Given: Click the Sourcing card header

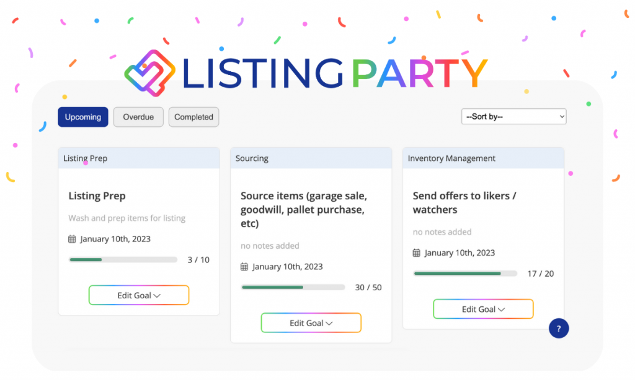Looking at the screenshot, I should [311, 158].
